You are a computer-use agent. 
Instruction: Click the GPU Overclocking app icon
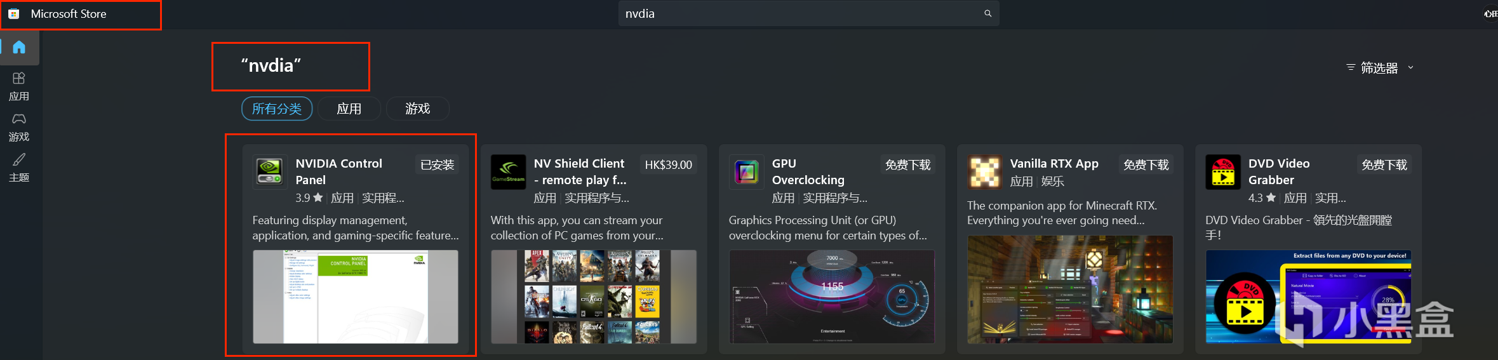(746, 172)
